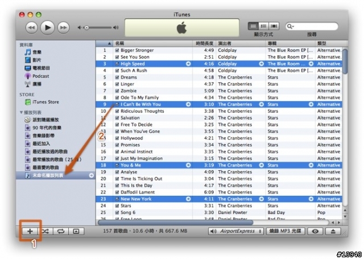Click the high volume speaker icon
The width and height of the screenshot is (364, 259).
(x=115, y=28)
